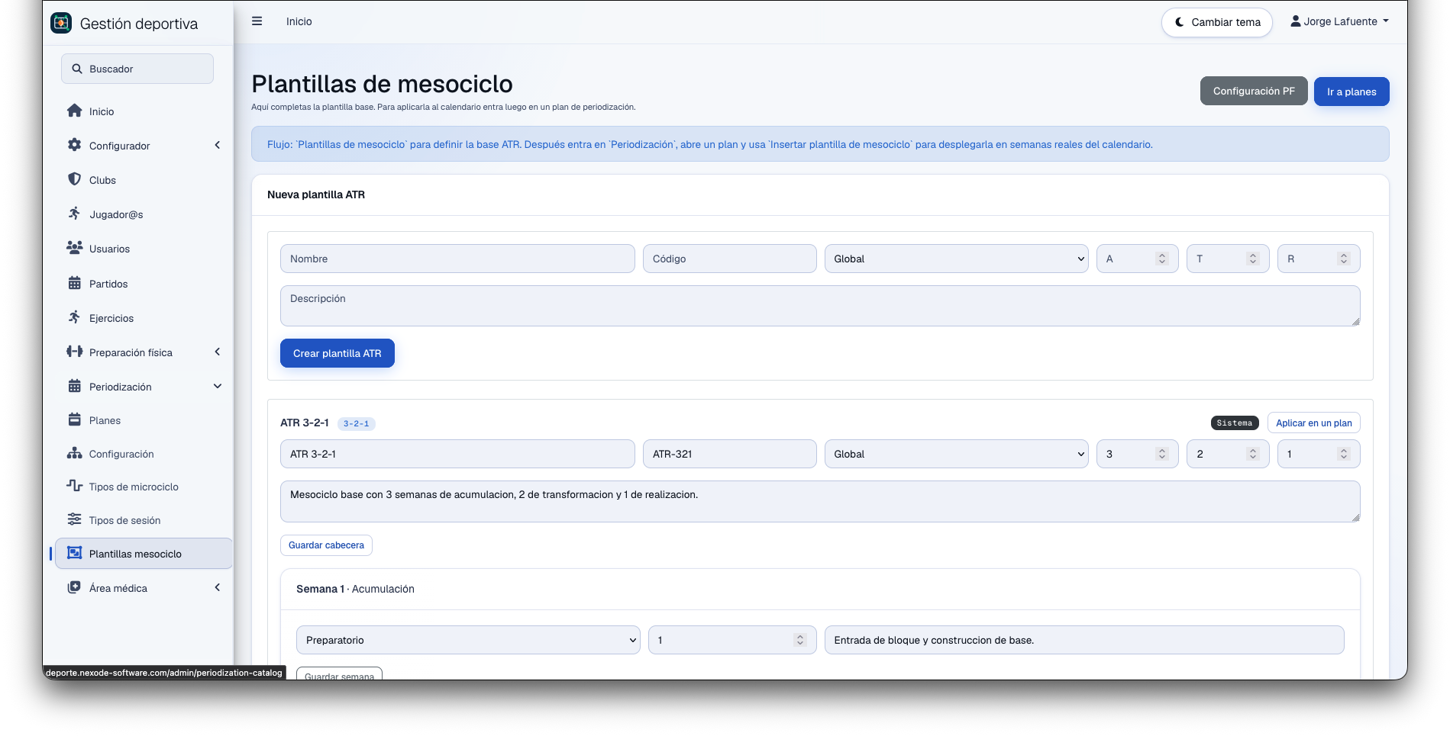Click the Configuración sitemap icon
Viewport: 1450px width, 736px height.
(74, 453)
